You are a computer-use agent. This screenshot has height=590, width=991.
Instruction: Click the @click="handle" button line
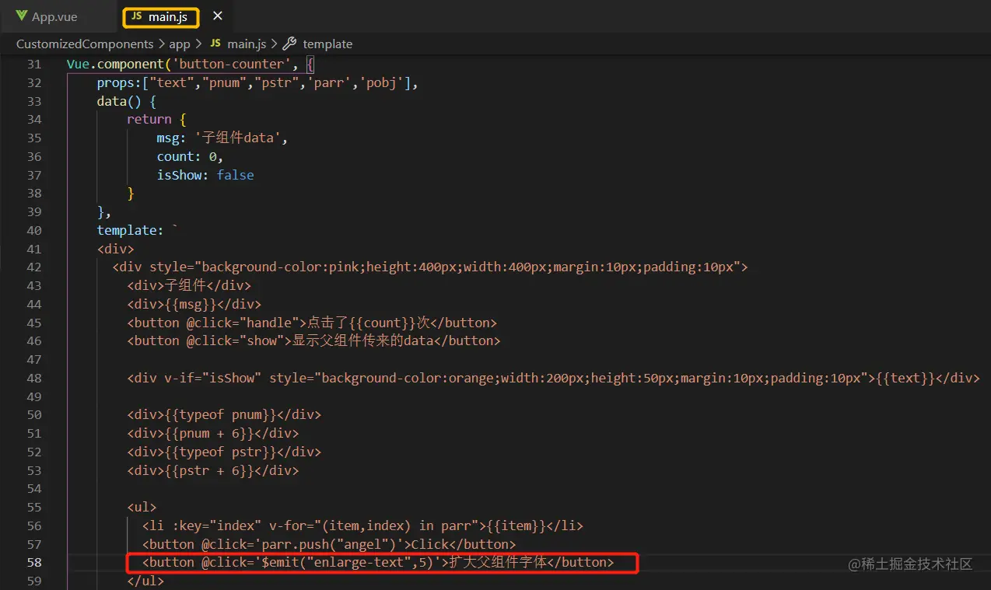point(312,322)
